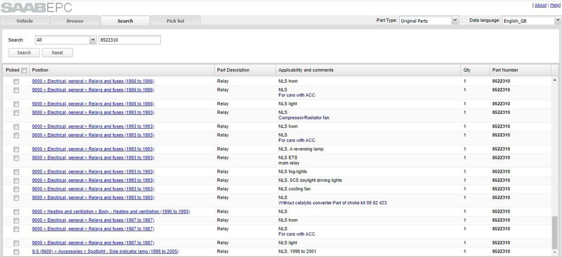Image resolution: width=562 pixels, height=257 pixels.
Task: Select 'NLS, 1998 to 2001' comment text
Action: (x=297, y=252)
